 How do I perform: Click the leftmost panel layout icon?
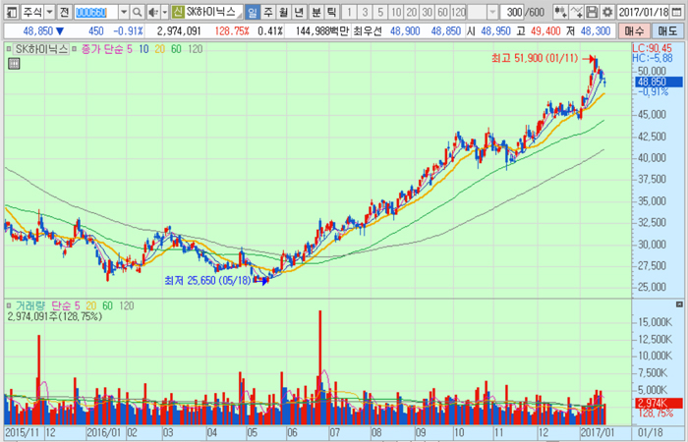point(9,12)
